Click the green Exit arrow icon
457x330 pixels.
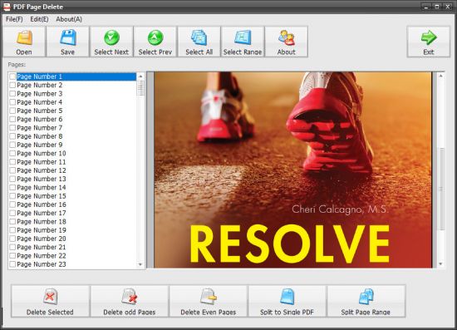click(x=429, y=38)
